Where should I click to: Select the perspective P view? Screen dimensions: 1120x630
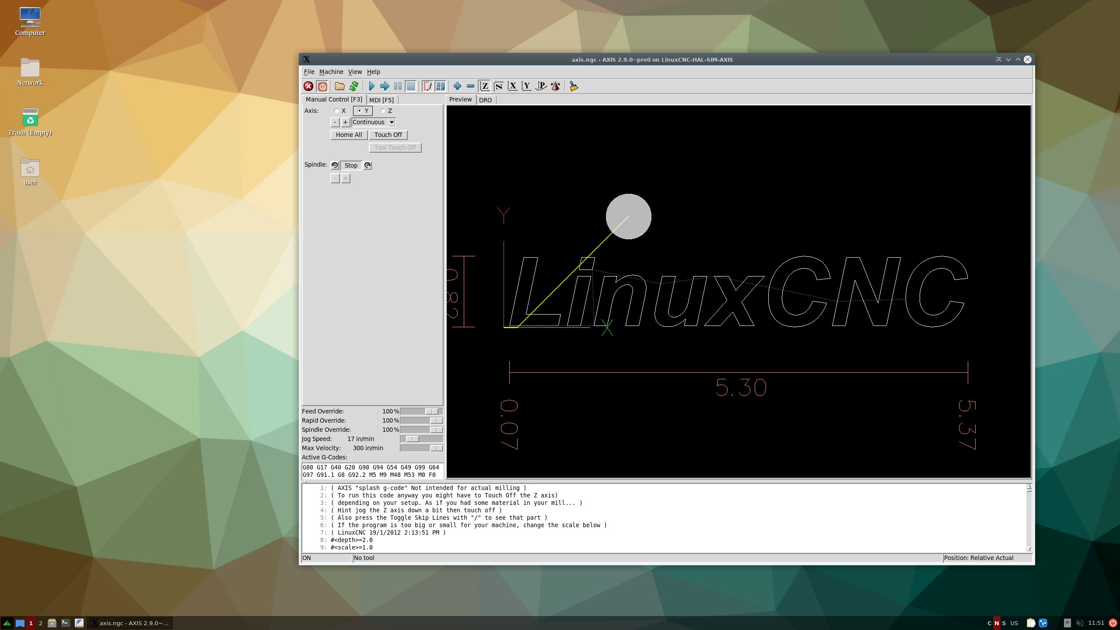pyautogui.click(x=541, y=86)
